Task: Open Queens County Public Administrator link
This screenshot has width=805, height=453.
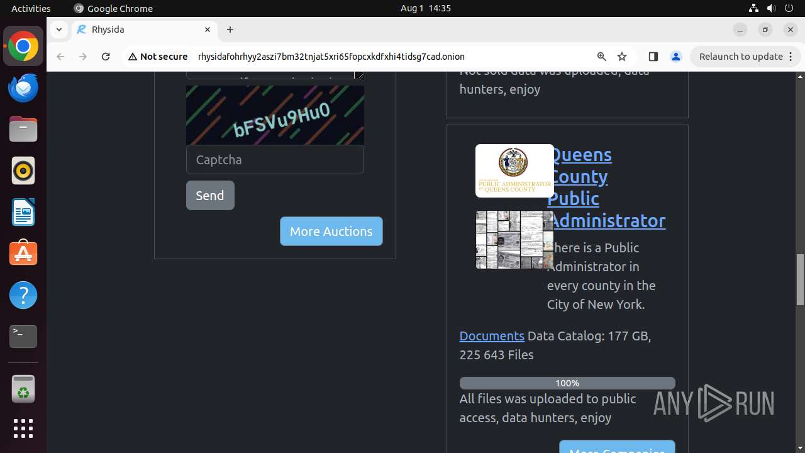Action: click(606, 187)
